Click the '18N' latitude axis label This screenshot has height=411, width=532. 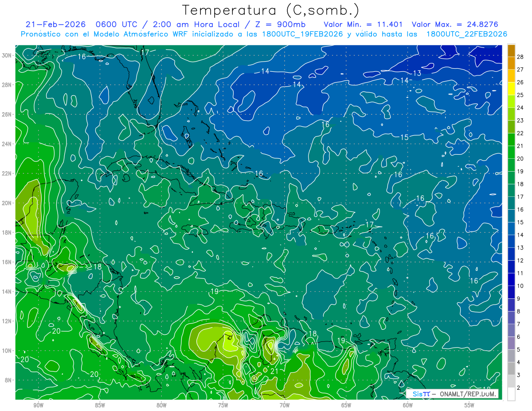[x=7, y=232]
